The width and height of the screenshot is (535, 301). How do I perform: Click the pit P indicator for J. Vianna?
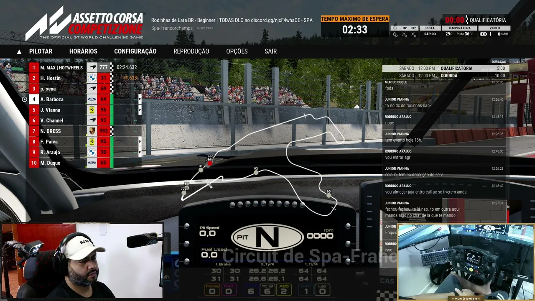(140, 110)
